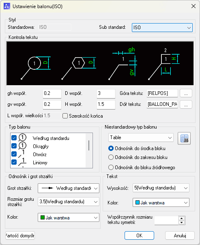This screenshot has height=245, width=200.
Task: Select Odnośnik do bloku źródłowego option
Action: click(x=111, y=168)
